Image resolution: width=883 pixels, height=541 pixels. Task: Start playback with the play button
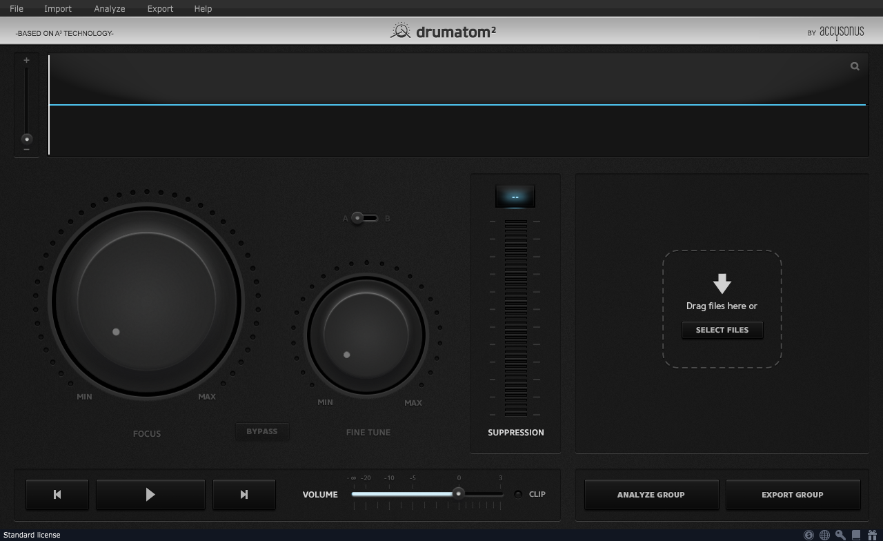pyautogui.click(x=150, y=494)
